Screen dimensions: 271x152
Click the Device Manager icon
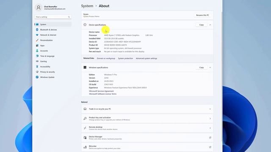click(x=85, y=138)
